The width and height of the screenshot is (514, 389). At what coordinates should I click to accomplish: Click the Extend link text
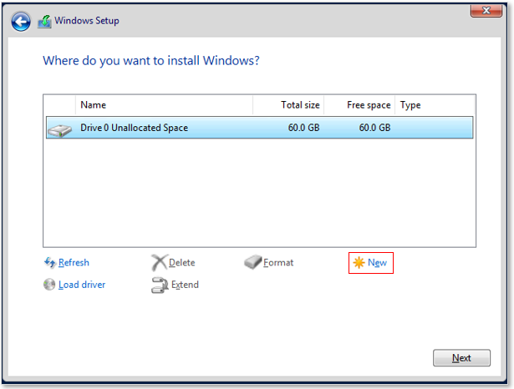click(185, 285)
